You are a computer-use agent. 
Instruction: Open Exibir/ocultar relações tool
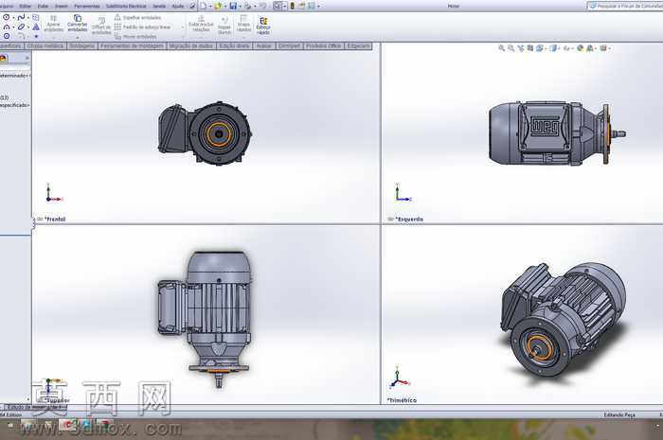[201, 24]
